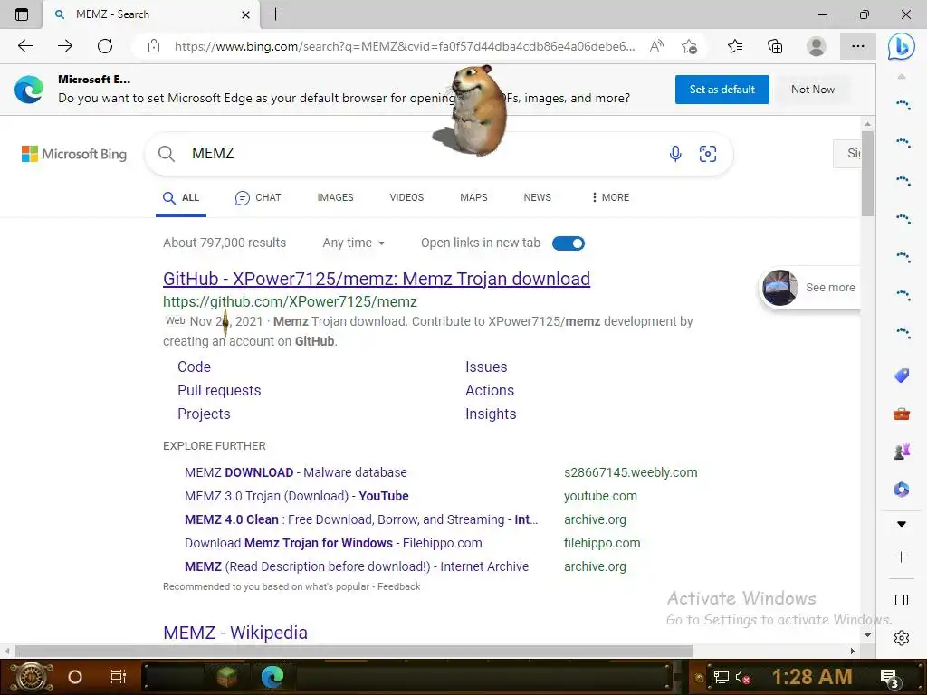Open the Tools briefcase sidebar icon
The image size is (927, 695).
(x=902, y=414)
